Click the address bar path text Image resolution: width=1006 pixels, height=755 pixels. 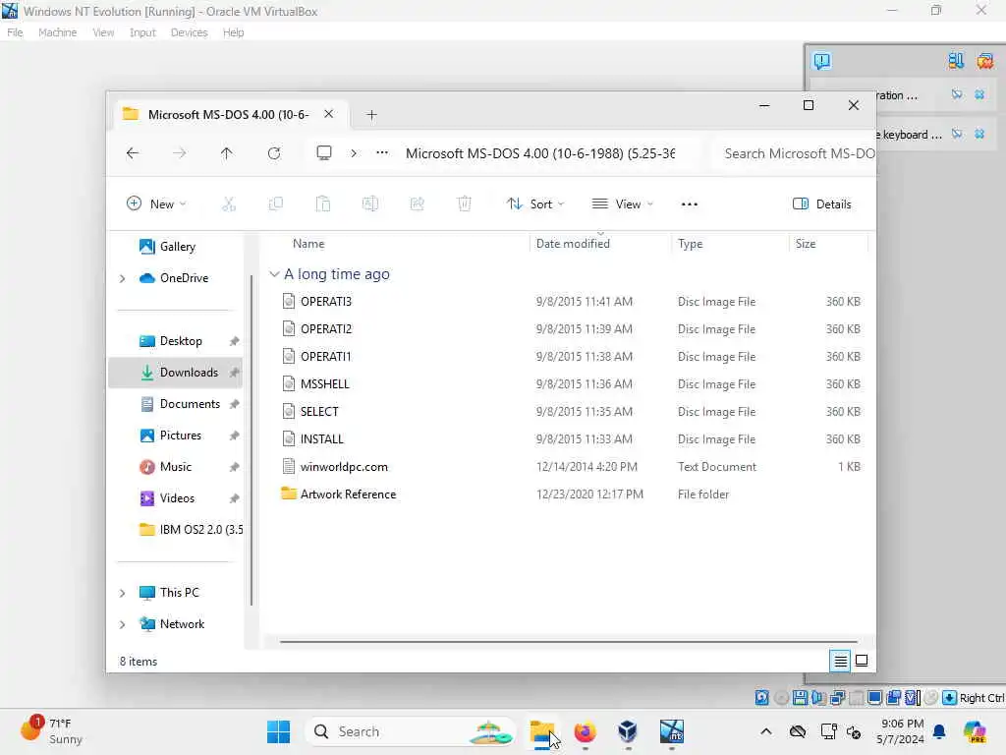(540, 153)
